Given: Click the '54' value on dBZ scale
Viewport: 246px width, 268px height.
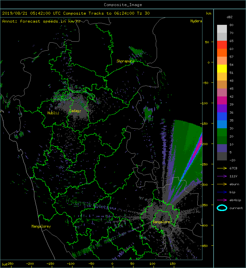Looking at the screenshot, I should click(x=231, y=65).
